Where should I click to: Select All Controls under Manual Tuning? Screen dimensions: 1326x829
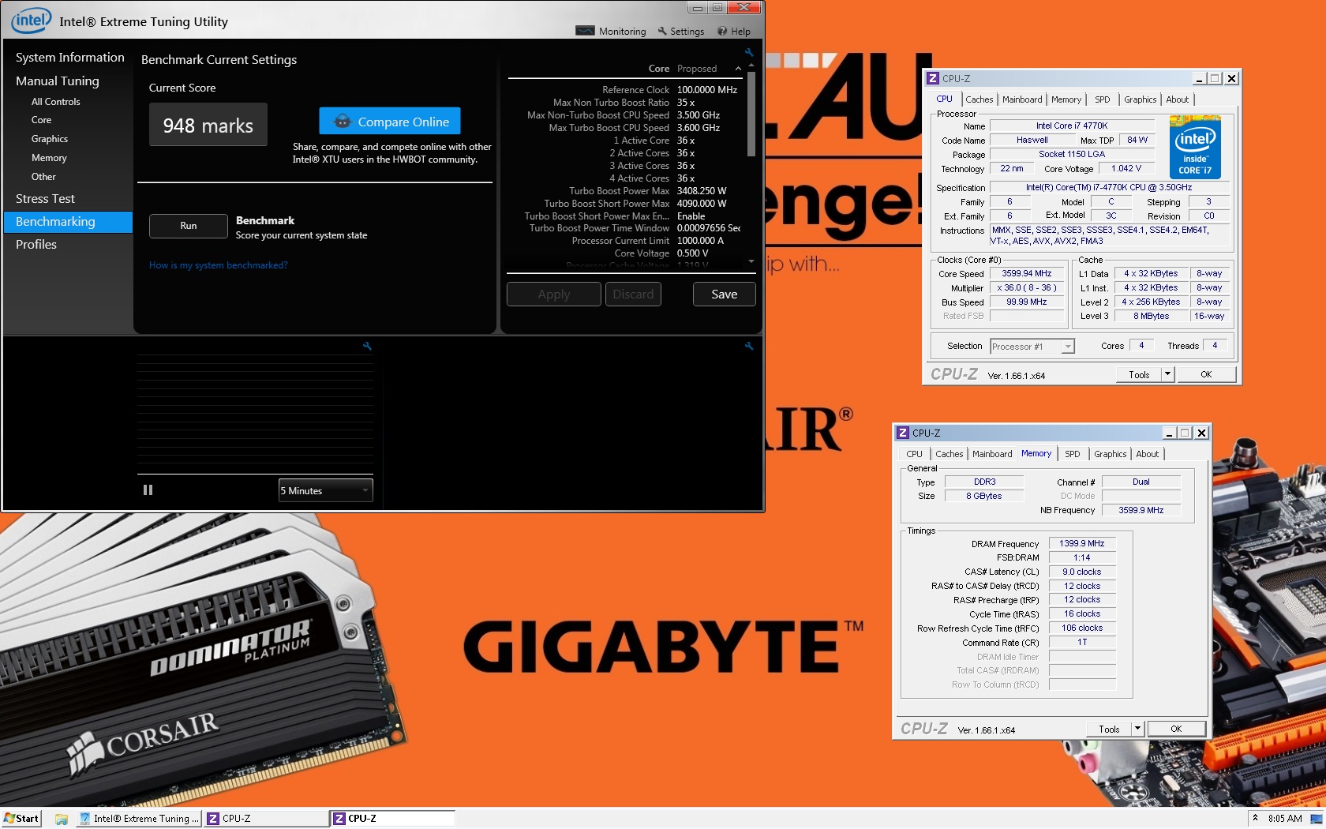[55, 102]
